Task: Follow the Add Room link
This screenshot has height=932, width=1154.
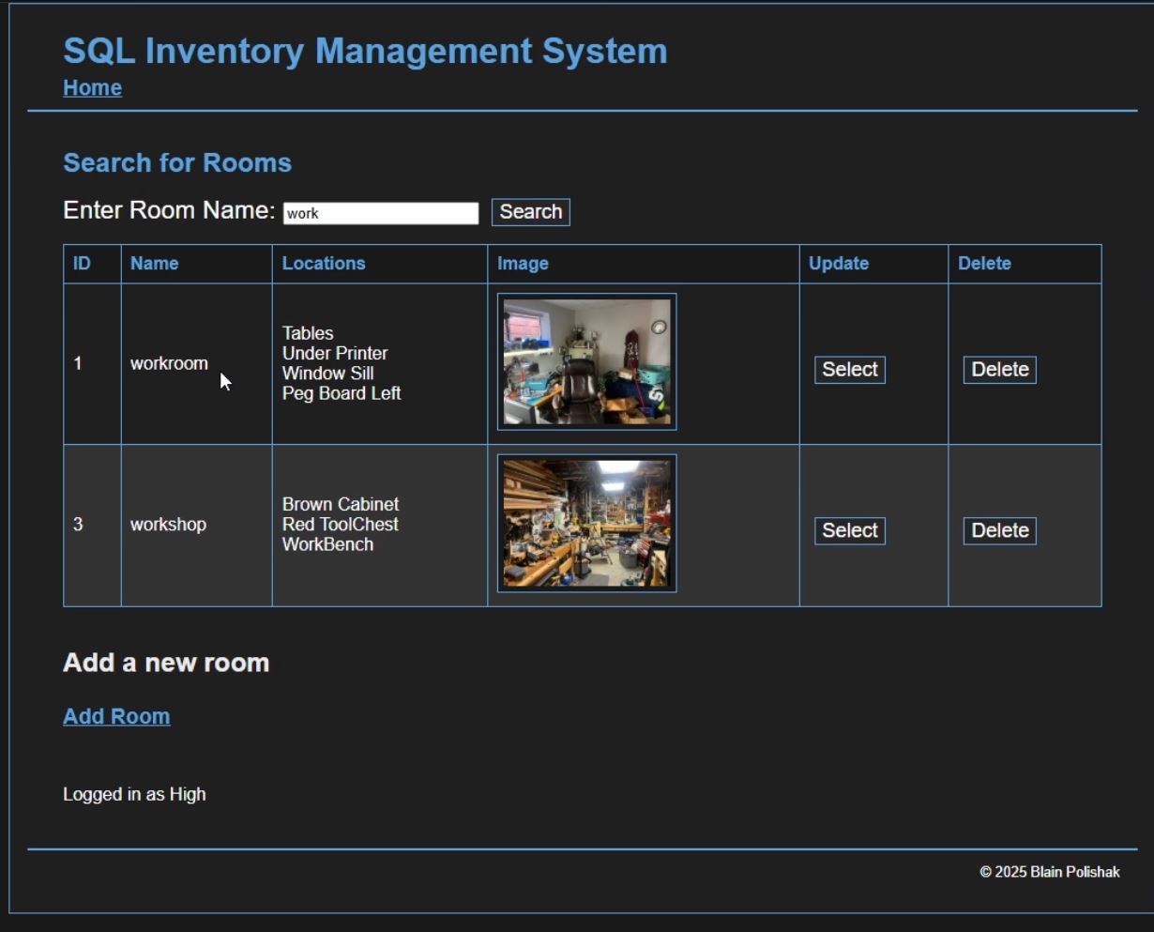Action: [116, 716]
